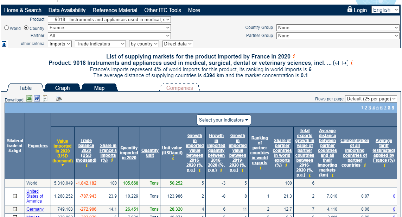Open the tariff link in the United States row
The image size is (402, 217).
pyautogui.click(x=394, y=196)
